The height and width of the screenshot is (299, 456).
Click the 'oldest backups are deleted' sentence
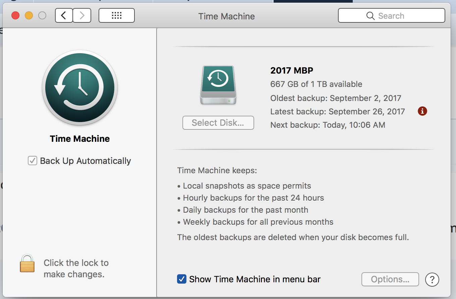pyautogui.click(x=293, y=237)
